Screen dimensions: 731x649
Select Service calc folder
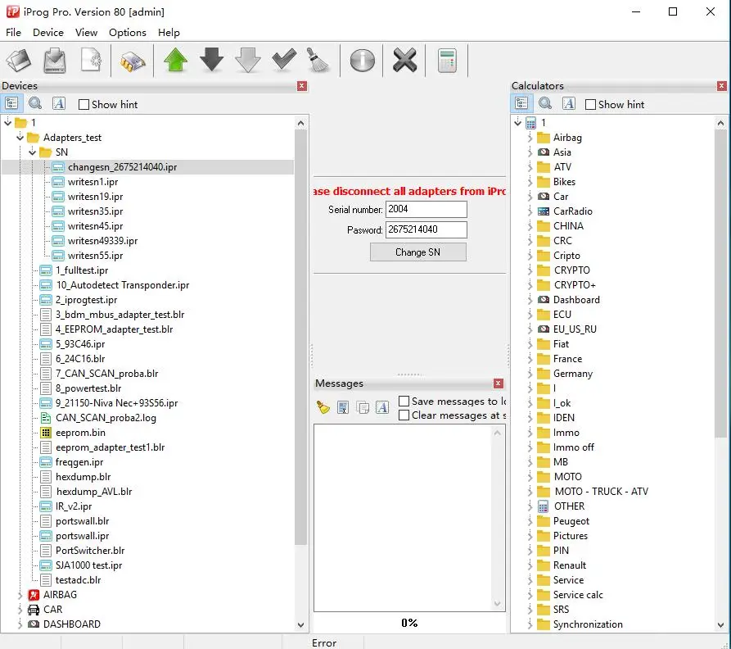click(578, 595)
